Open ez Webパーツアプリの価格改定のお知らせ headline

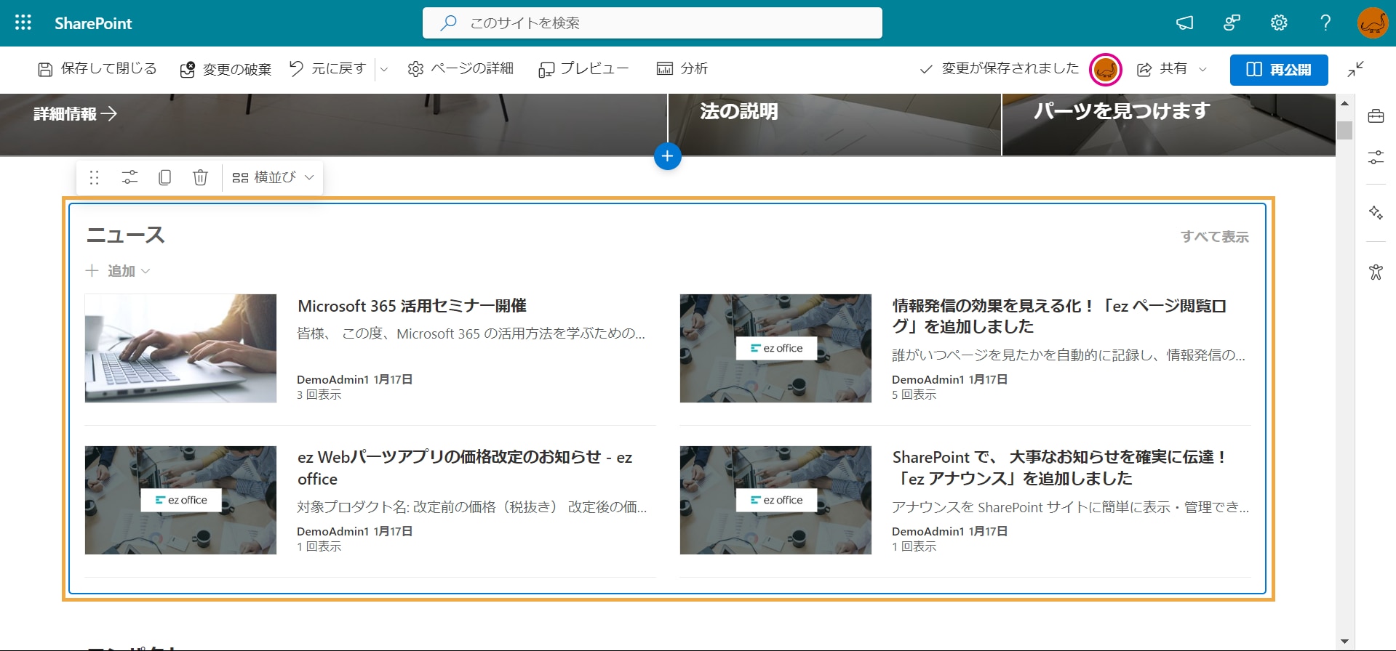pos(465,468)
